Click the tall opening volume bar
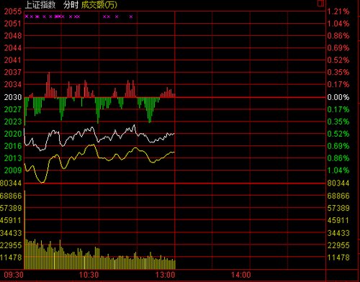The height and width of the screenshot is (282, 360). tap(25, 229)
